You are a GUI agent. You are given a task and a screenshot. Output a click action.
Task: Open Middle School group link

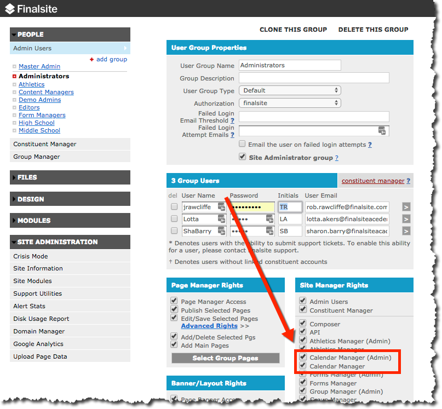click(x=39, y=130)
